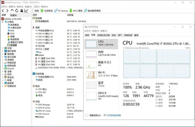195x127 pixels.
Task: Select 磁盘 0 (C:) panel in Task Manager
Action: click(x=101, y=64)
